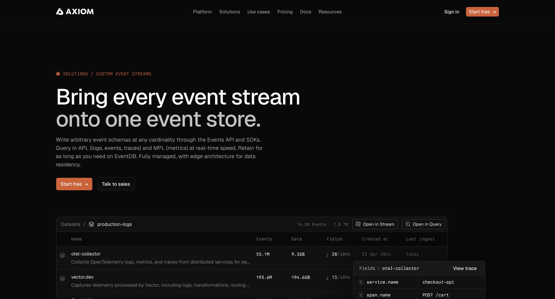Click Open in Stream button

coord(375,224)
